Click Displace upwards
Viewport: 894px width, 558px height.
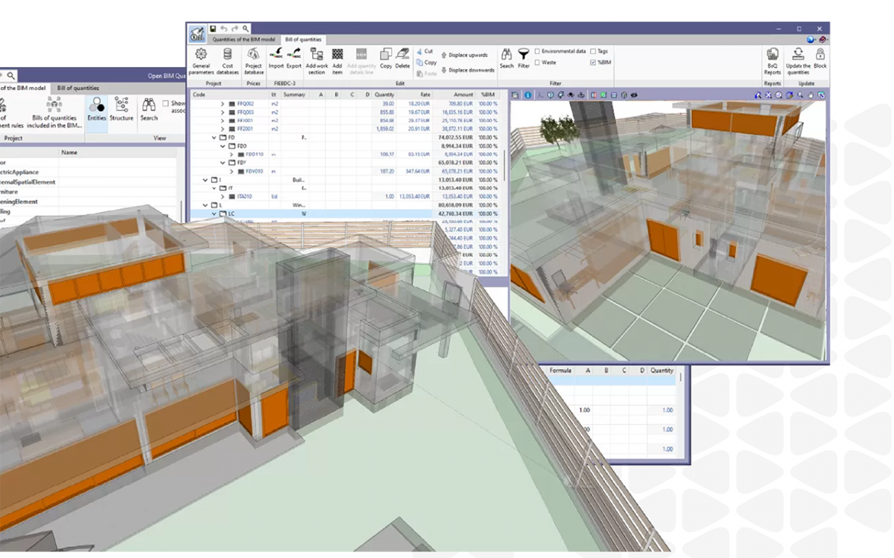464,55
